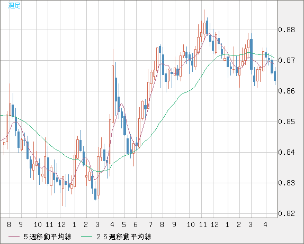
Task: Click the month 5 label on time axis
Action: click(124, 224)
